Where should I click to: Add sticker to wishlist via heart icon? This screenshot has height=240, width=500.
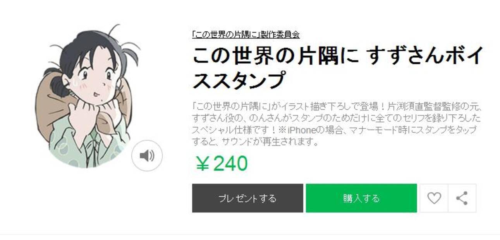434,198
